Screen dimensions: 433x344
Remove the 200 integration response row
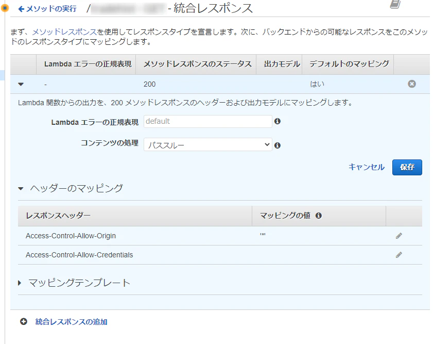pos(412,84)
